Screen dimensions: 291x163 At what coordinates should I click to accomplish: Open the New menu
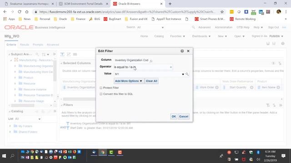pos(222,36)
